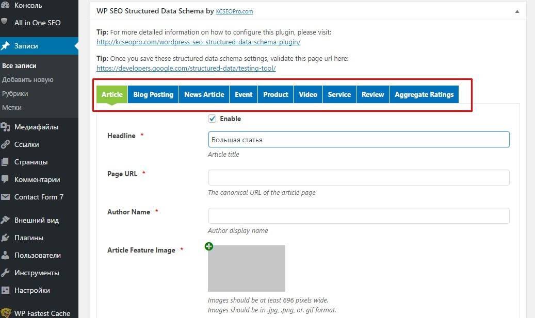Click the Ссылки chain-link icon
This screenshot has height=318, width=535.
[x=5, y=144]
